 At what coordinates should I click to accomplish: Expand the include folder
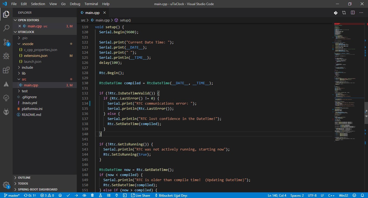[x=27, y=67]
